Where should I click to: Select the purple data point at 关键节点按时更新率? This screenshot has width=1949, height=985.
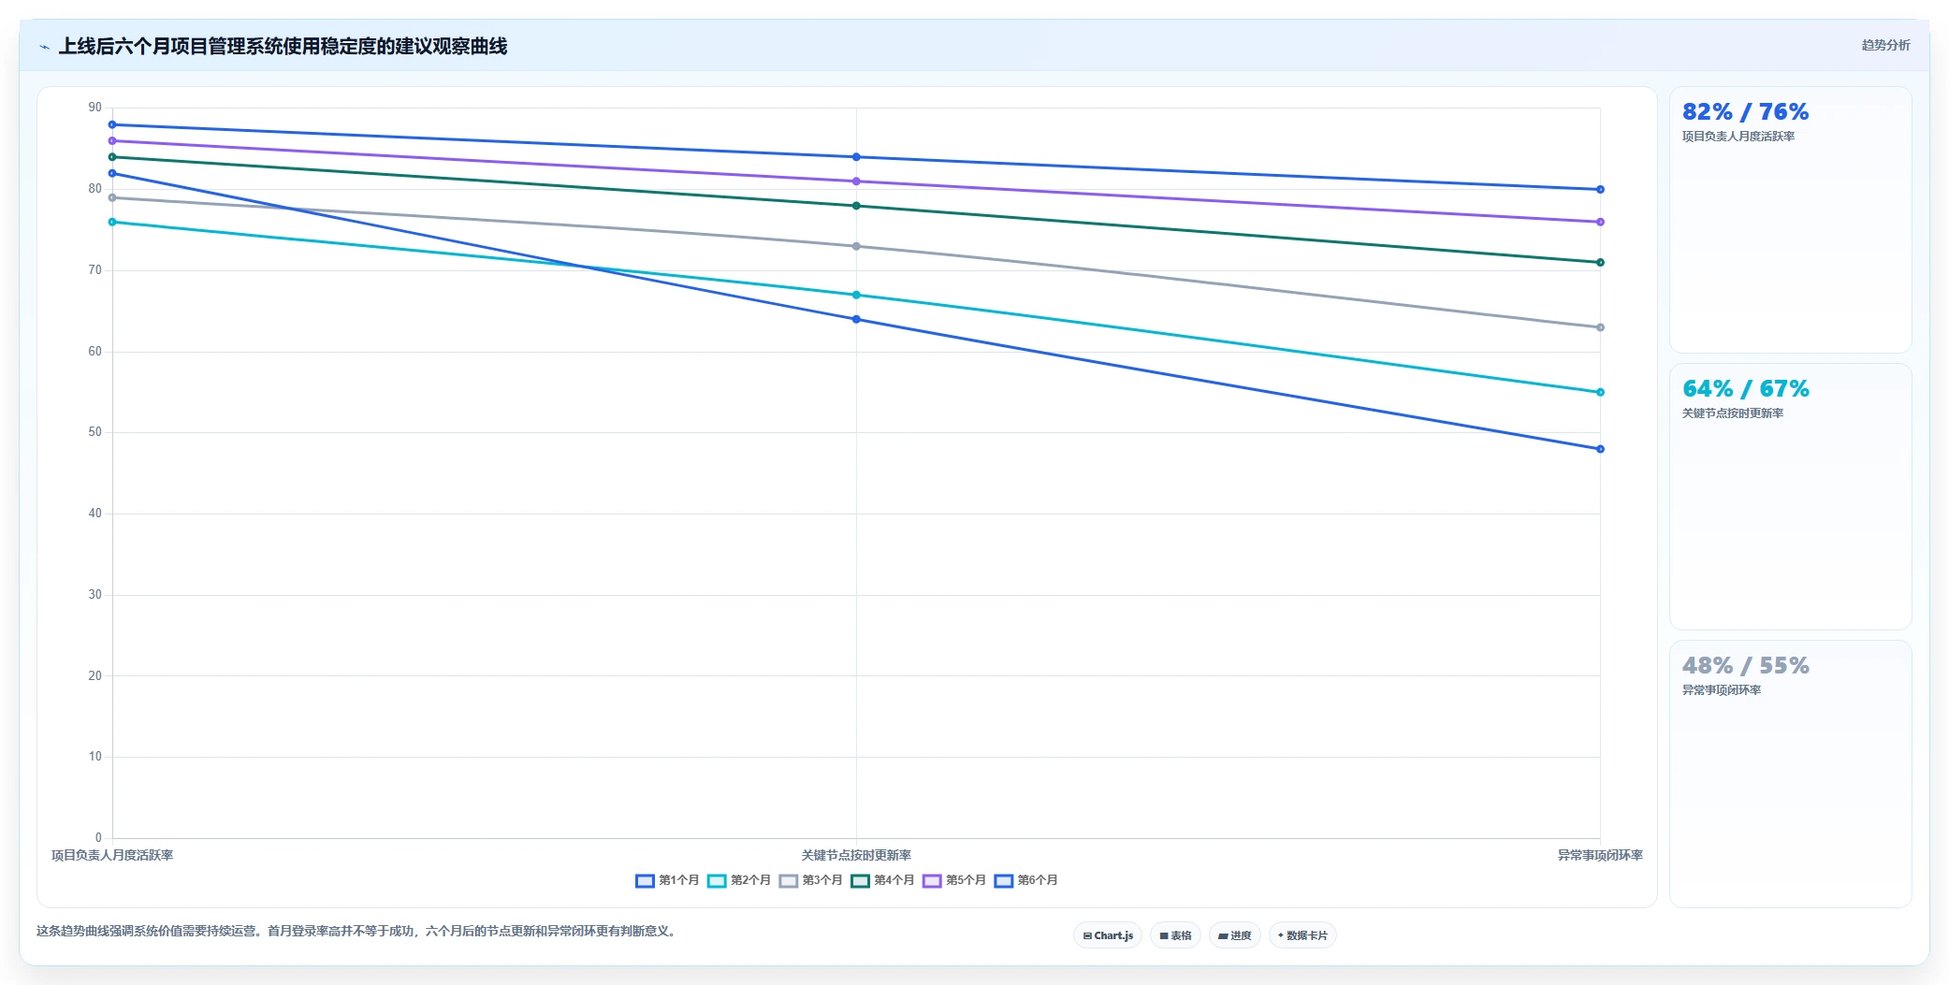tap(856, 181)
